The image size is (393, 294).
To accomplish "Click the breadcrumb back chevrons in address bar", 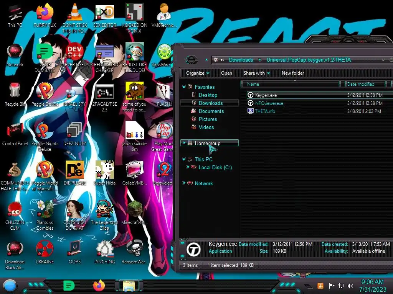I will click(x=222, y=60).
